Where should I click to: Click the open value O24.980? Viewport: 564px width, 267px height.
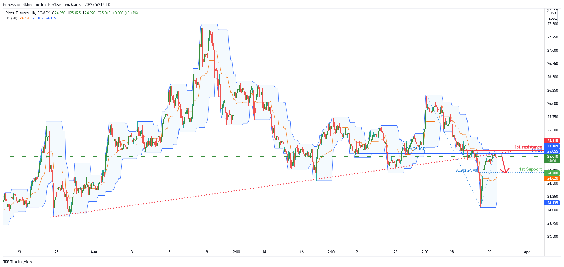click(x=58, y=13)
